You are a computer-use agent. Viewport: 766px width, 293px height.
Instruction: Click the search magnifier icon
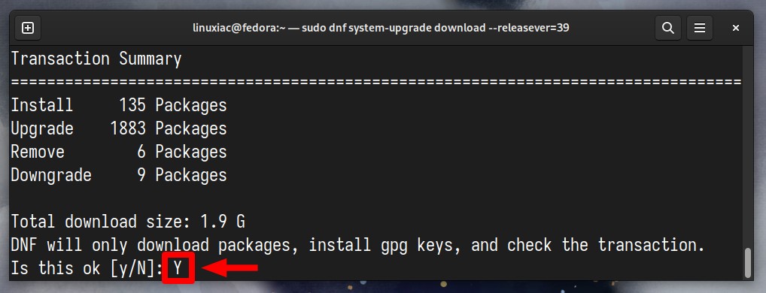point(668,29)
